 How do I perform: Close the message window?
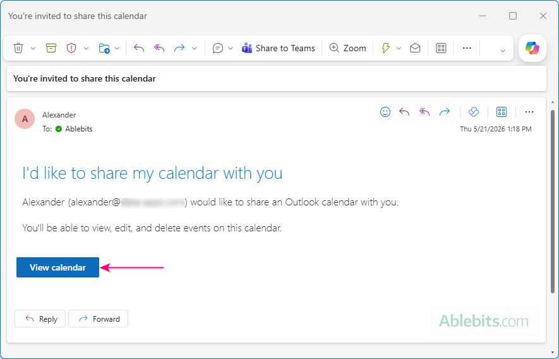[543, 16]
